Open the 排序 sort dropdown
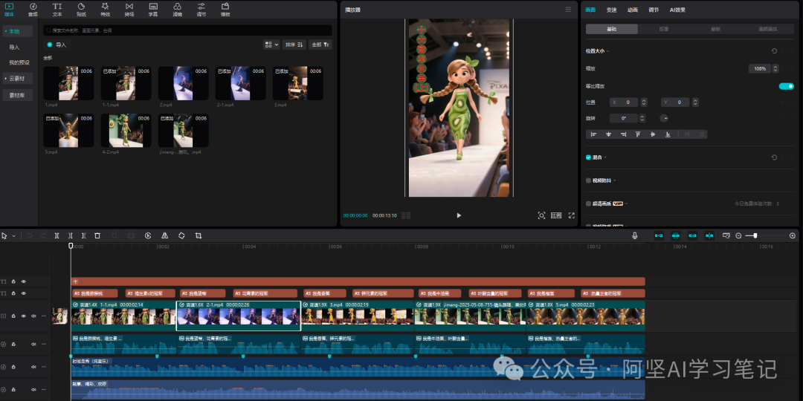The image size is (803, 401). pos(294,45)
